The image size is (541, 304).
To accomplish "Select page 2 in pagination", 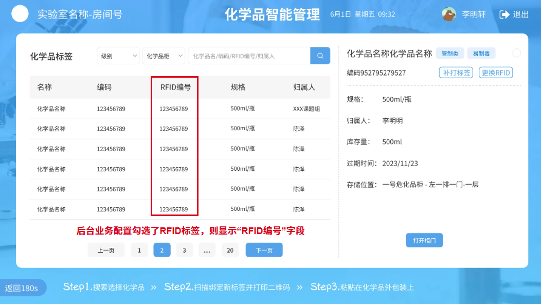I will tap(162, 250).
